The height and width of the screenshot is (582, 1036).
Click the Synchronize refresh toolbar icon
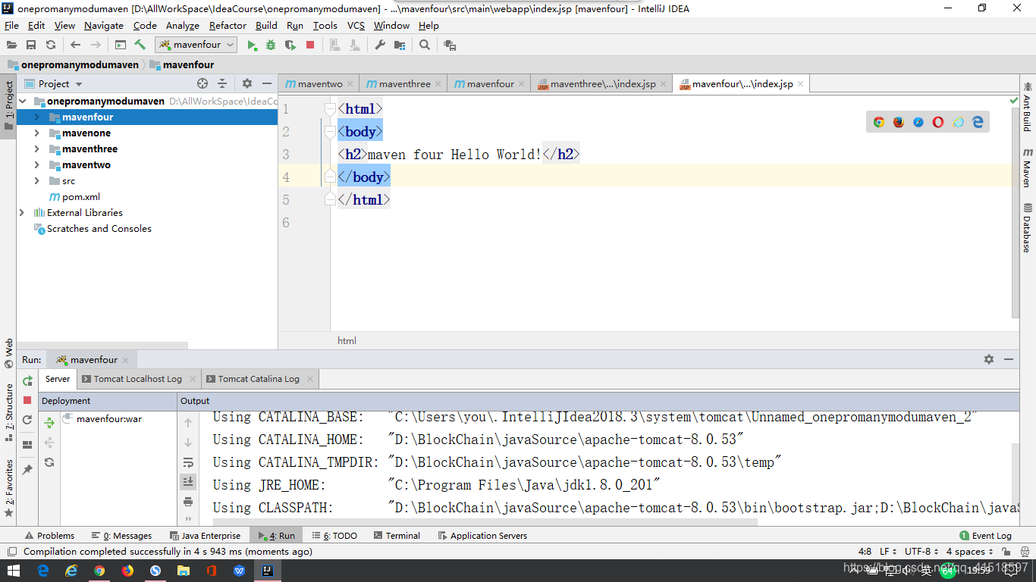pyautogui.click(x=51, y=45)
